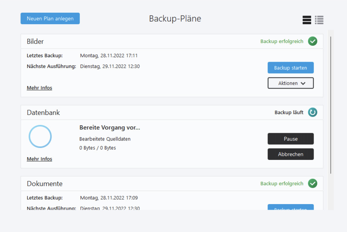This screenshot has width=347, height=232.
Task: Select the detailed list view icon
Action: (x=319, y=20)
